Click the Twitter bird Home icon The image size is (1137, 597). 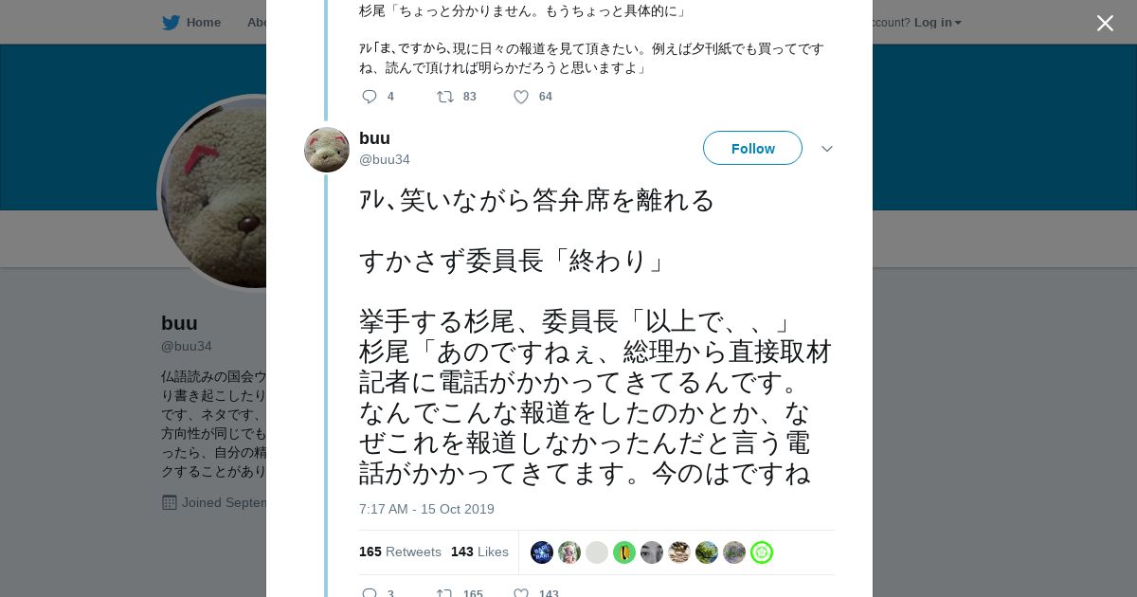tap(171, 23)
